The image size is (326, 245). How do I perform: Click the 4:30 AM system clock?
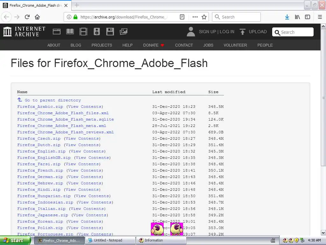click(314, 240)
